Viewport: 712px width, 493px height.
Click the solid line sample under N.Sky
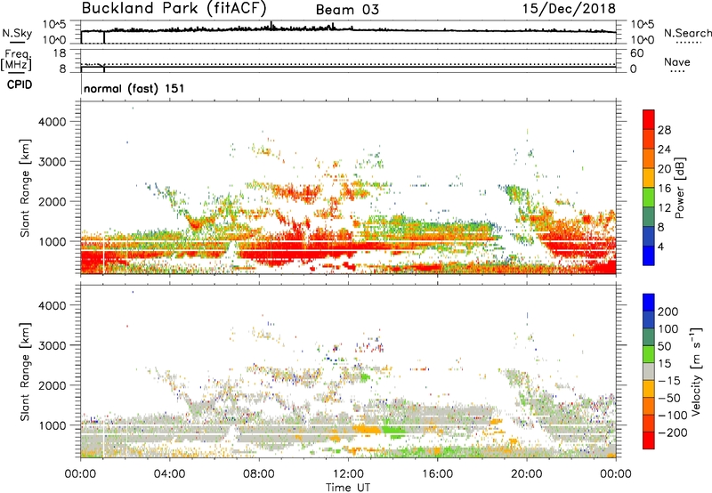point(17,43)
